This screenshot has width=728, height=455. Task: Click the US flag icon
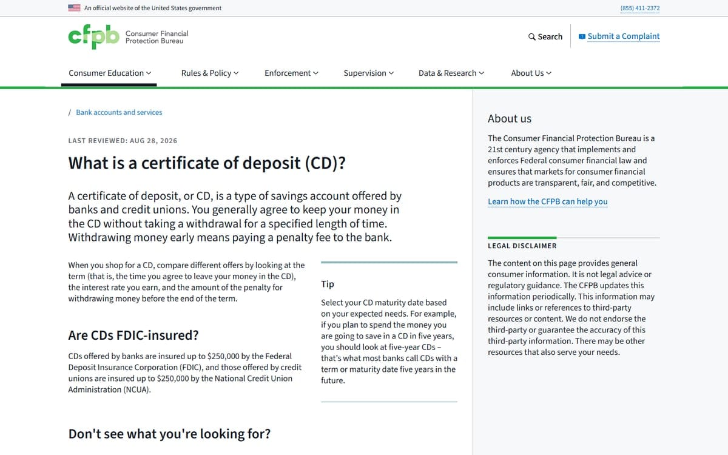pyautogui.click(x=74, y=8)
